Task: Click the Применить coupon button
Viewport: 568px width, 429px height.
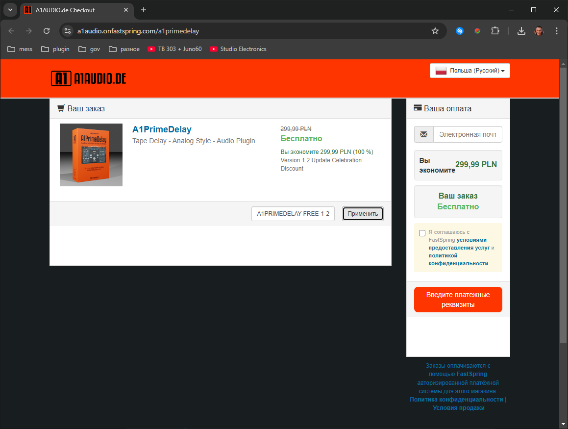Action: tap(363, 214)
